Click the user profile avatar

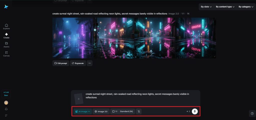6,103
